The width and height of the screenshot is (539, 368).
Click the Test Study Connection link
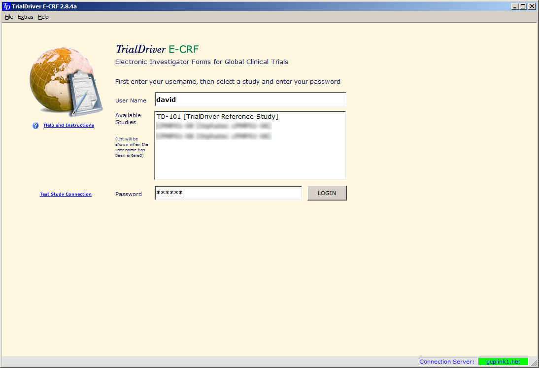pyautogui.click(x=66, y=195)
